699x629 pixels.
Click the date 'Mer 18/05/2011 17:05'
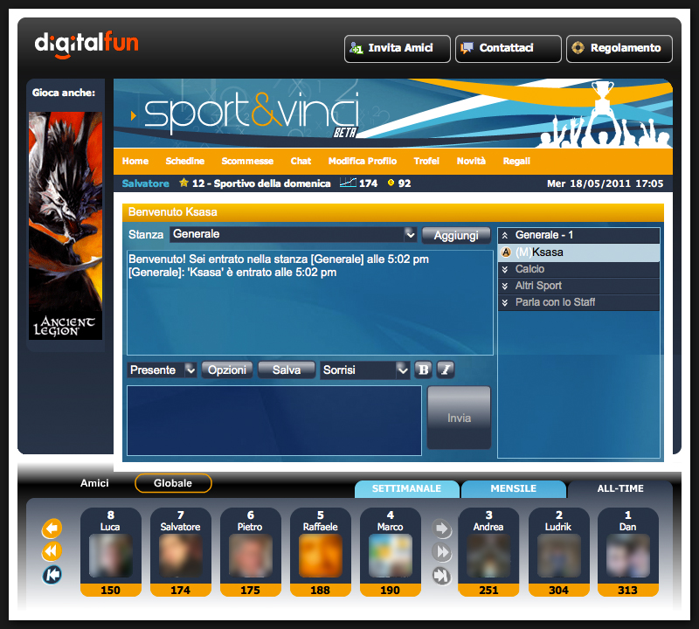pos(605,183)
